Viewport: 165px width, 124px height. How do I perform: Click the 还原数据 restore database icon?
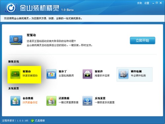51,101
